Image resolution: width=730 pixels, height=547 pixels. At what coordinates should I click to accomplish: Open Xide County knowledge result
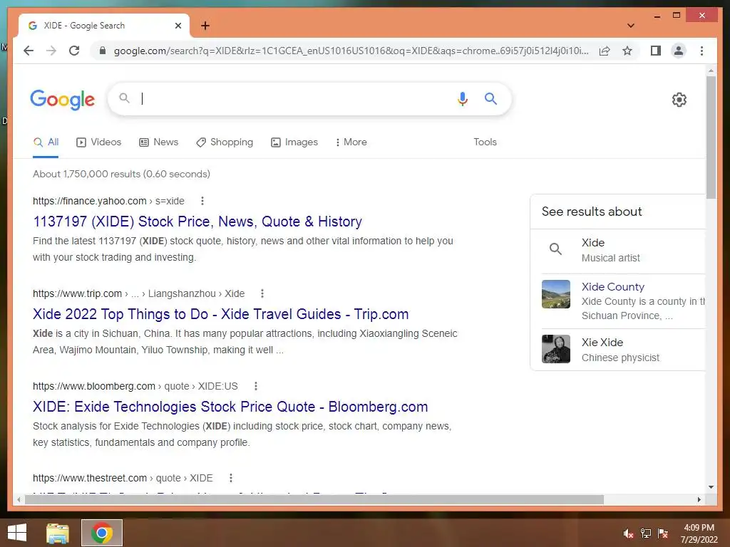(x=612, y=286)
